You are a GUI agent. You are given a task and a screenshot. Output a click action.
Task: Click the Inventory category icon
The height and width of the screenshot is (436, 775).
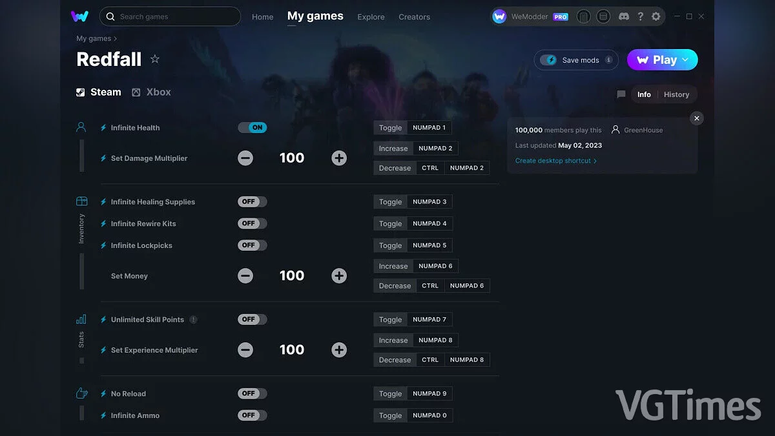81,202
